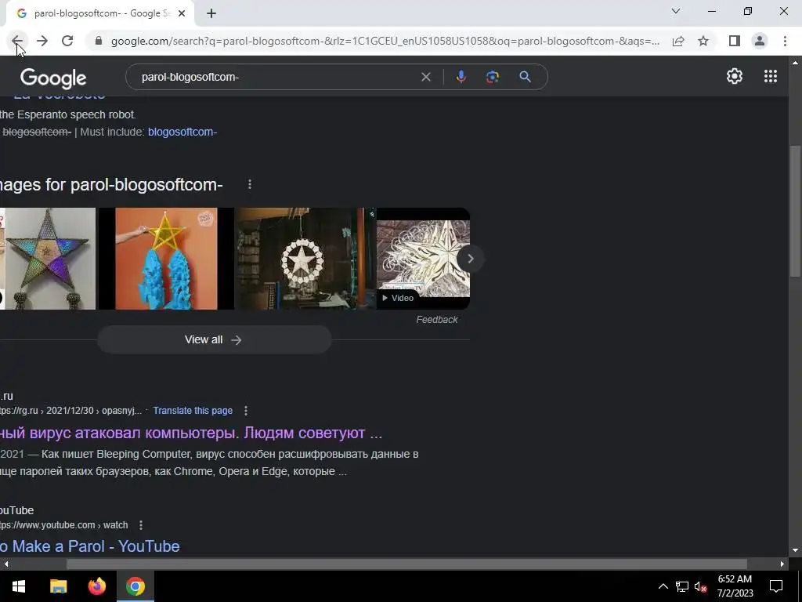
Task: Clear the search box with the X
Action: pos(425,77)
